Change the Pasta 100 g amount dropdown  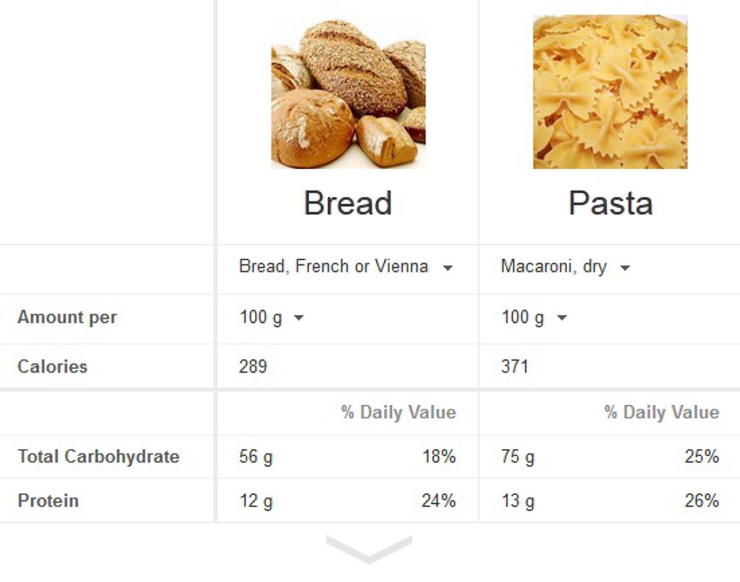click(x=534, y=317)
